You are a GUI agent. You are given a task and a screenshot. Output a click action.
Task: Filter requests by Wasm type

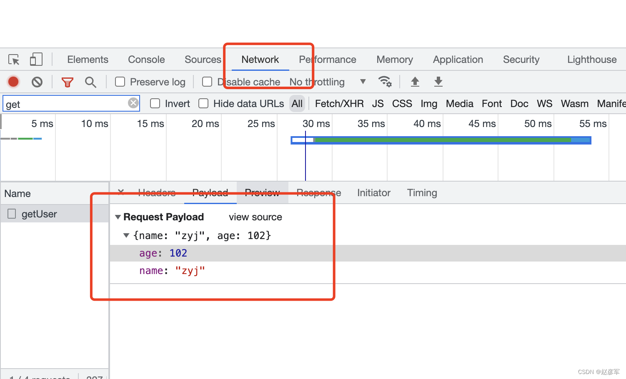(x=575, y=104)
